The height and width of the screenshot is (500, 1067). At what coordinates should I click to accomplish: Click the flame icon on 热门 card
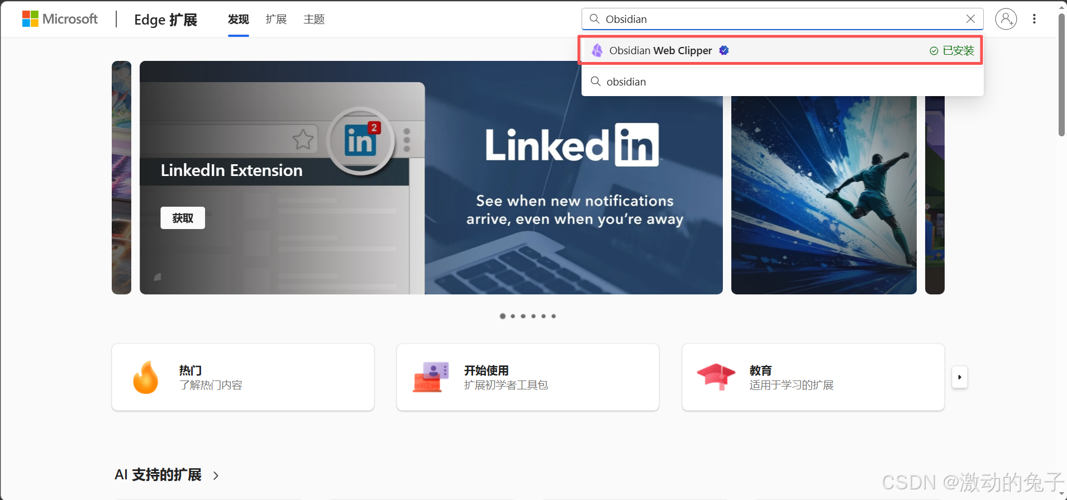(146, 377)
